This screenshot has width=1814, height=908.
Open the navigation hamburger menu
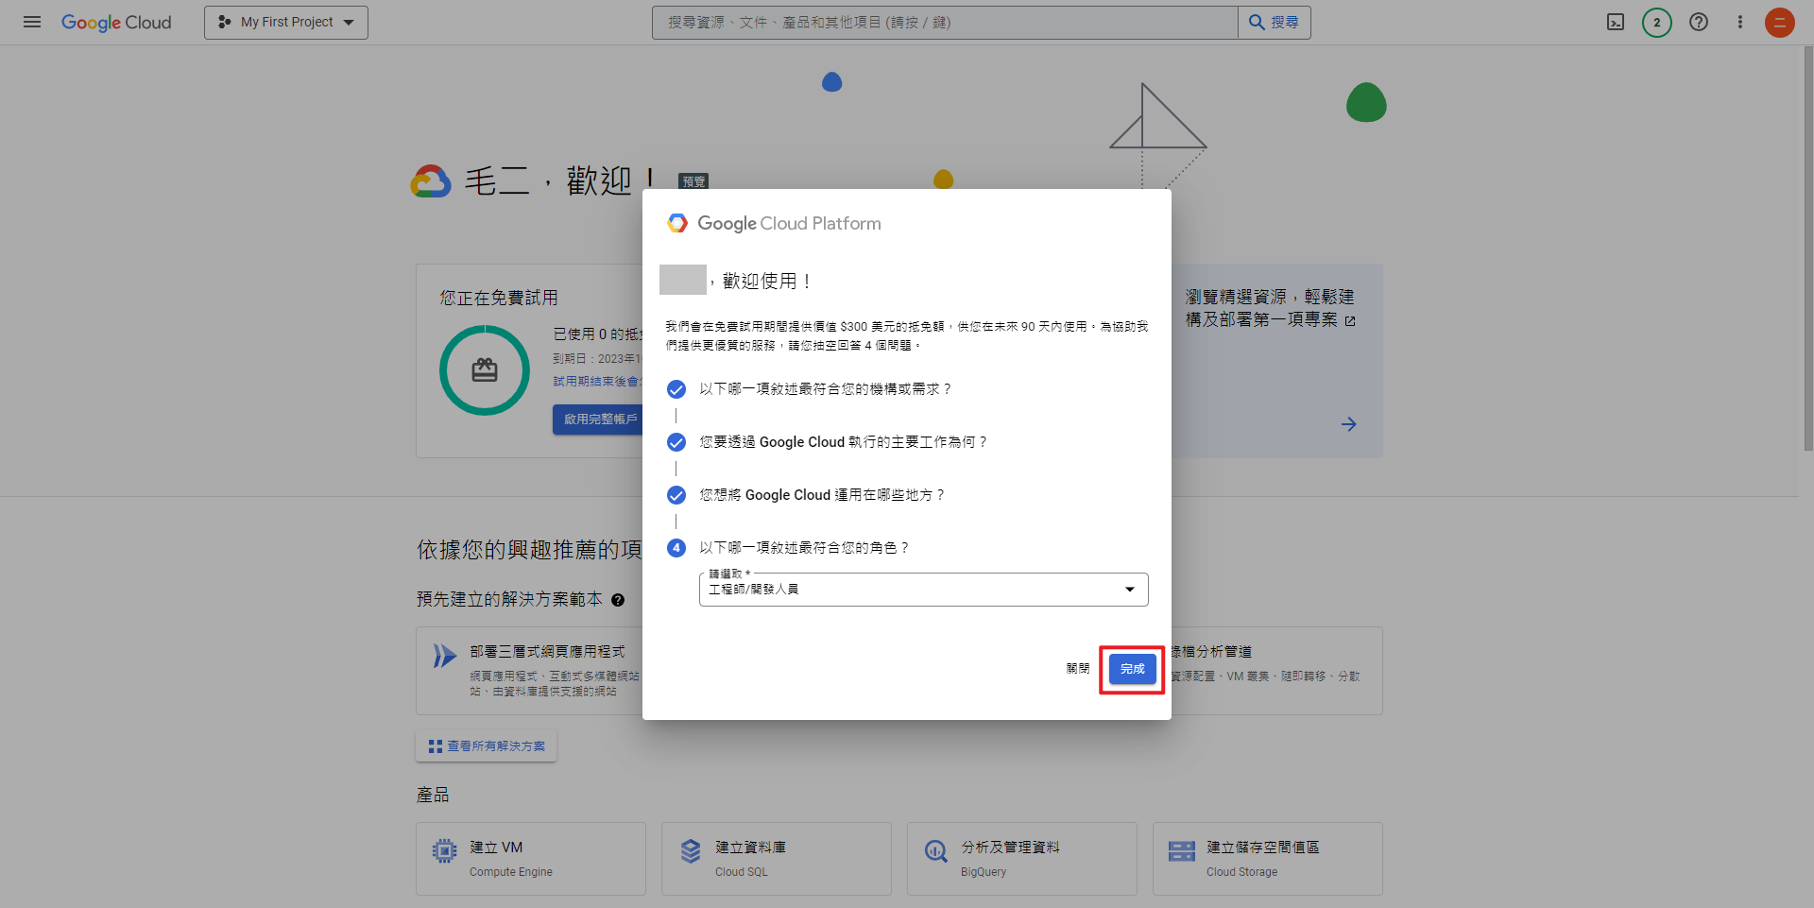pyautogui.click(x=31, y=22)
